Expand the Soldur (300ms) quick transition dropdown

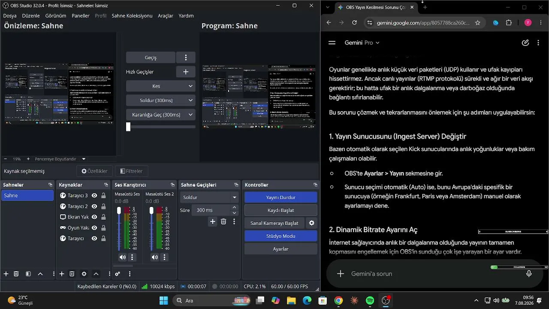coord(161,100)
